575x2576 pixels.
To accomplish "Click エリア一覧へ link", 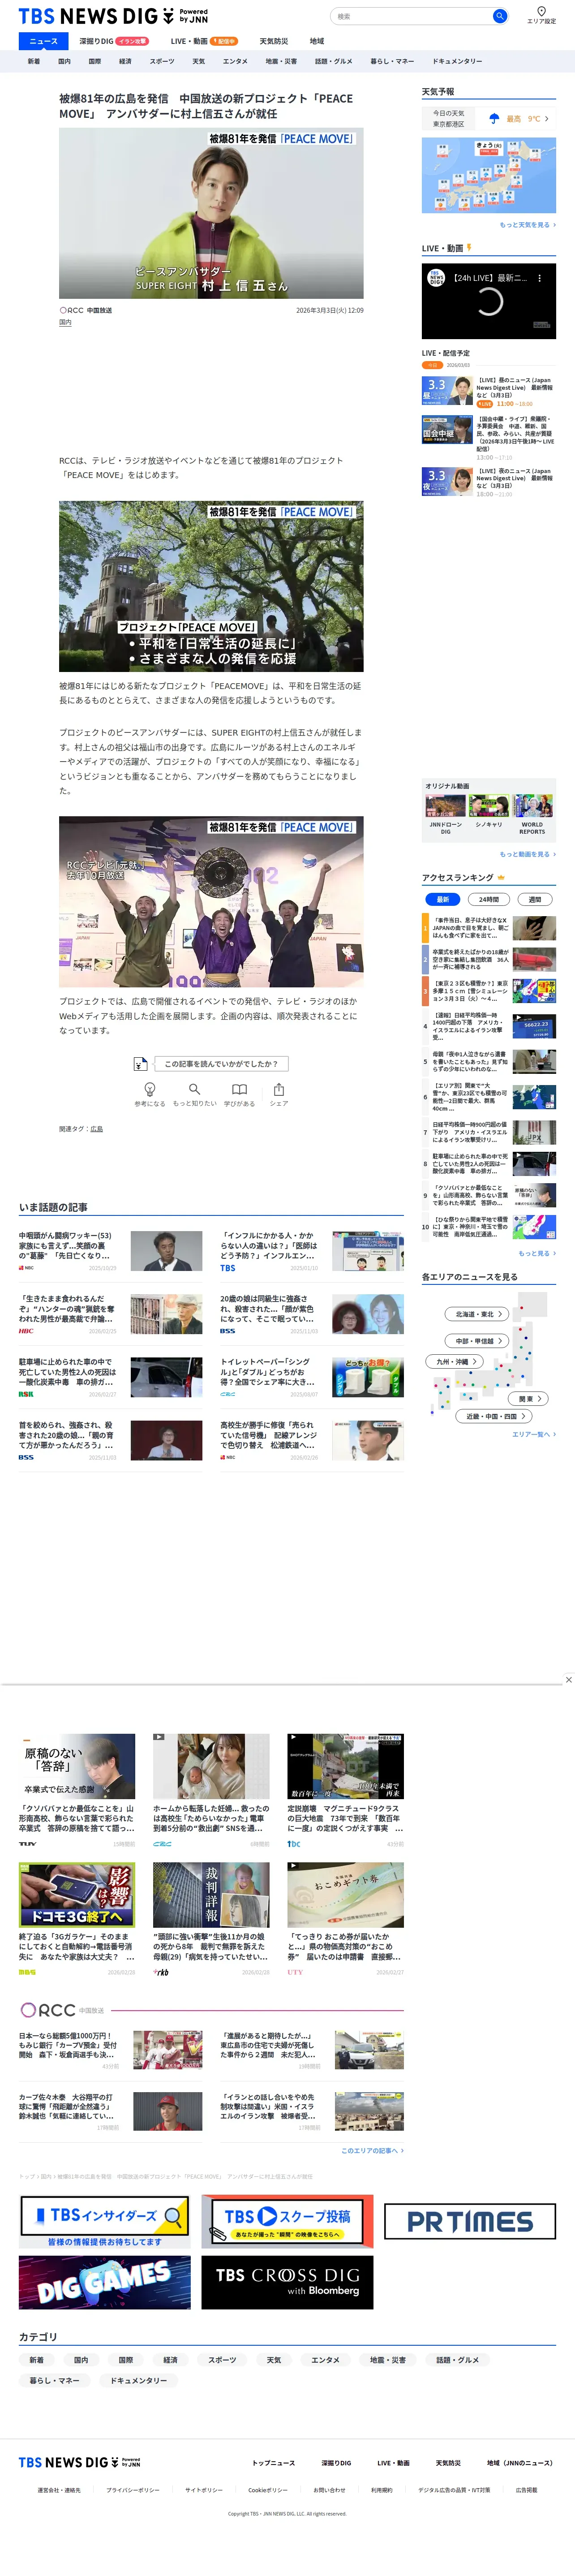I will point(534,1434).
